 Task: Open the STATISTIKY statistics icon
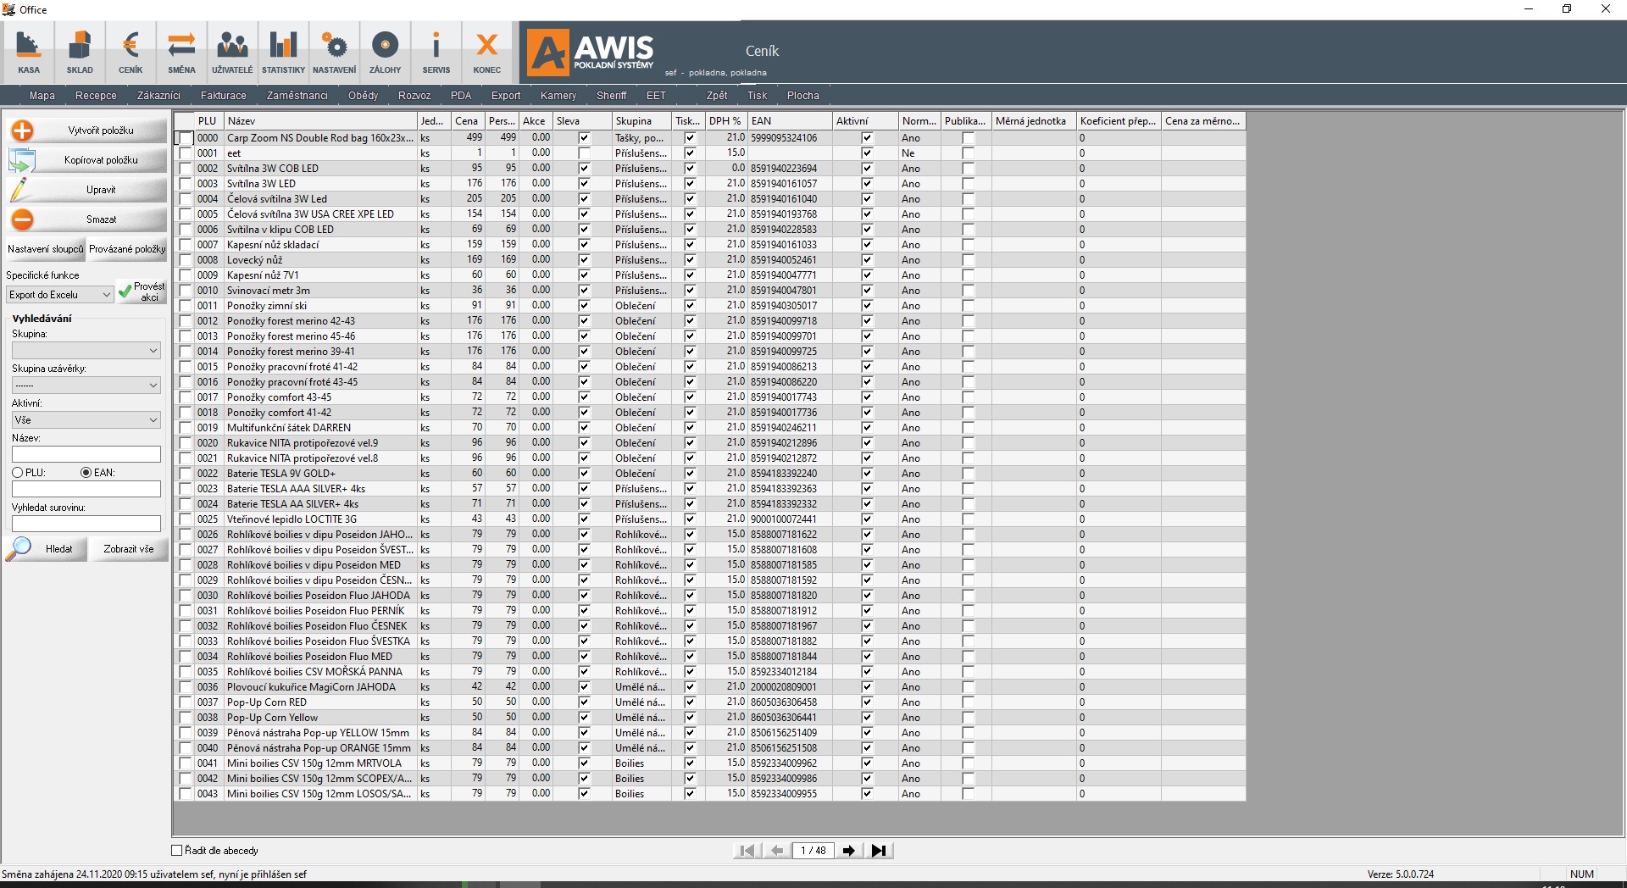pos(283,52)
